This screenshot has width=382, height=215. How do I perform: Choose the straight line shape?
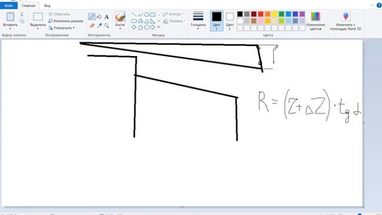coord(134,14)
